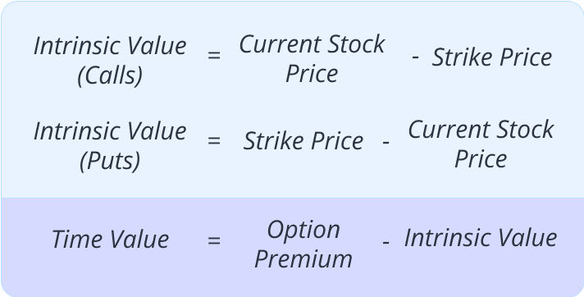
Task: Click the word 'Price' below 'Current Stock' in the Calls row
Action: coord(312,74)
